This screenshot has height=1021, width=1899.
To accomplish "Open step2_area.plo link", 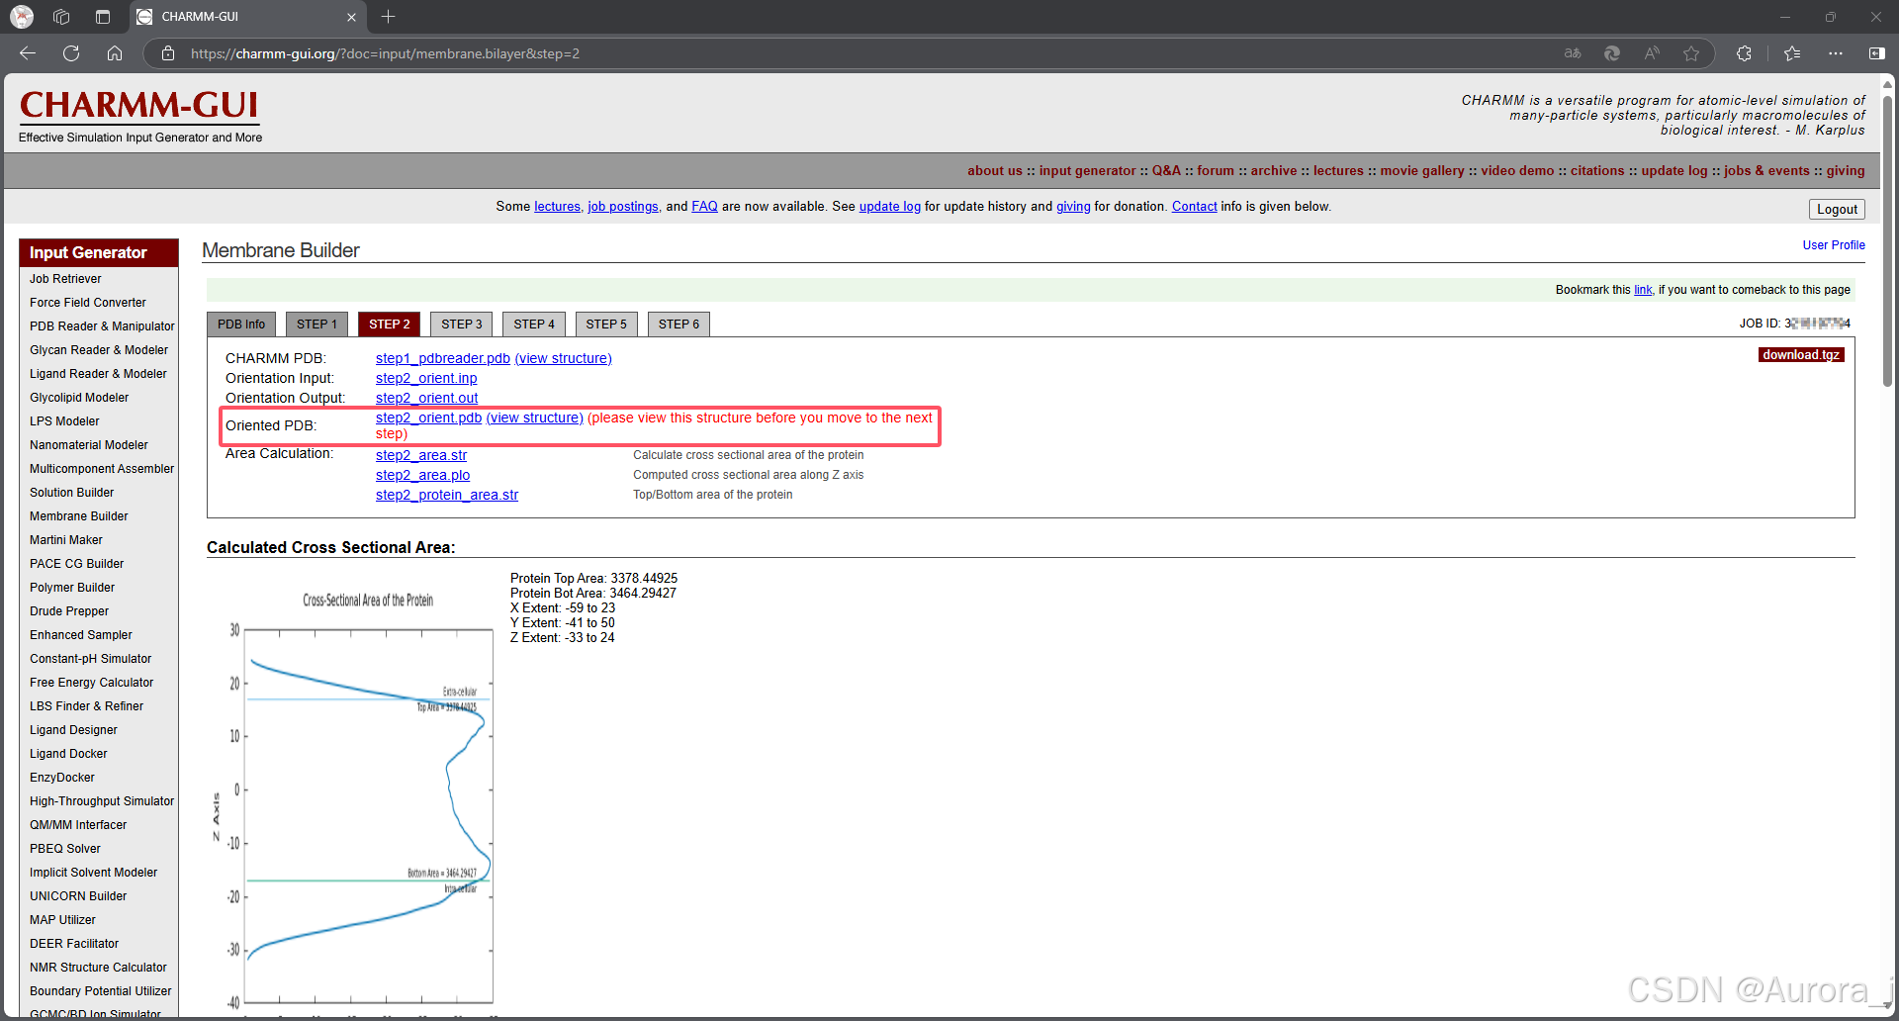I will click(422, 475).
